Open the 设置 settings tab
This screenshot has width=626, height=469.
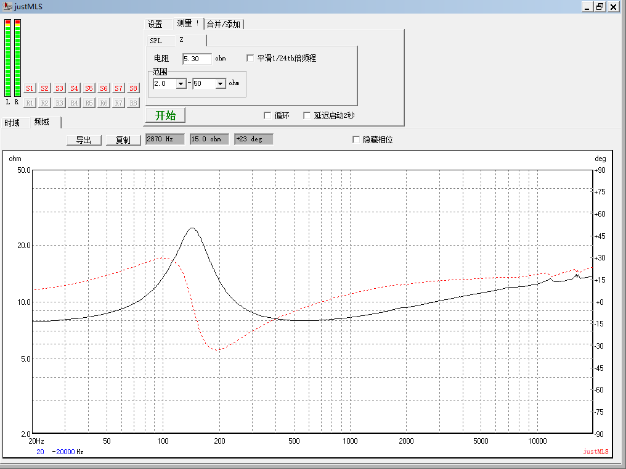point(155,24)
